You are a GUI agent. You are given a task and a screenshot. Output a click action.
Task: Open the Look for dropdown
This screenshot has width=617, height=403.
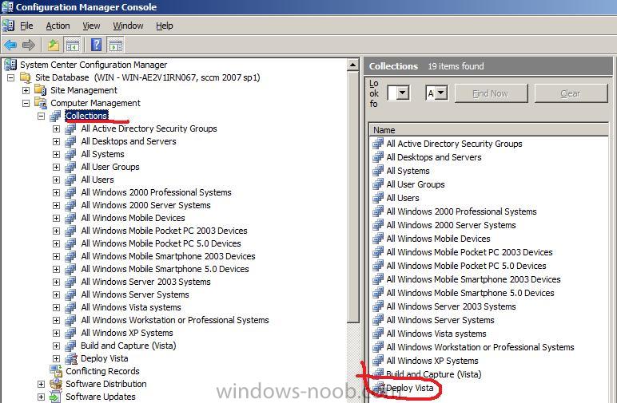click(403, 93)
